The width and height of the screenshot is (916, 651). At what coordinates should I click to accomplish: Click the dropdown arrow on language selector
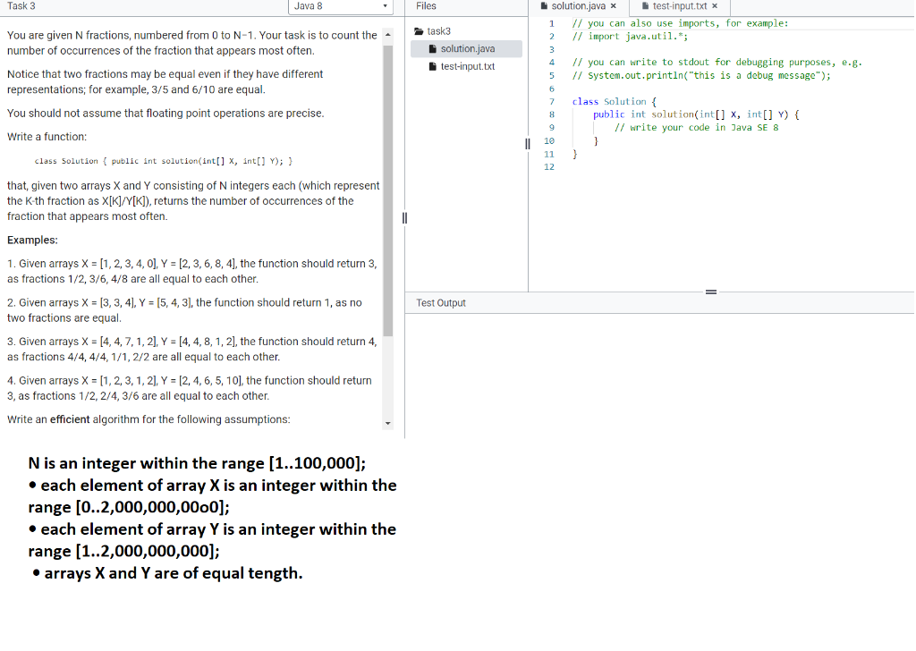tap(385, 6)
